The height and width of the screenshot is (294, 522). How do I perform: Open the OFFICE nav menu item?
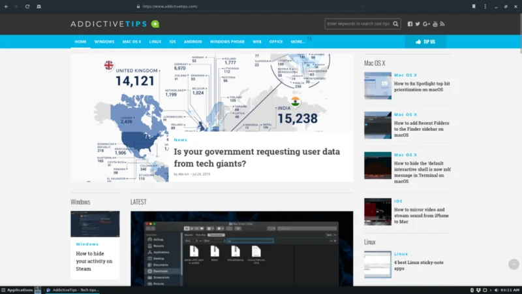click(x=275, y=42)
